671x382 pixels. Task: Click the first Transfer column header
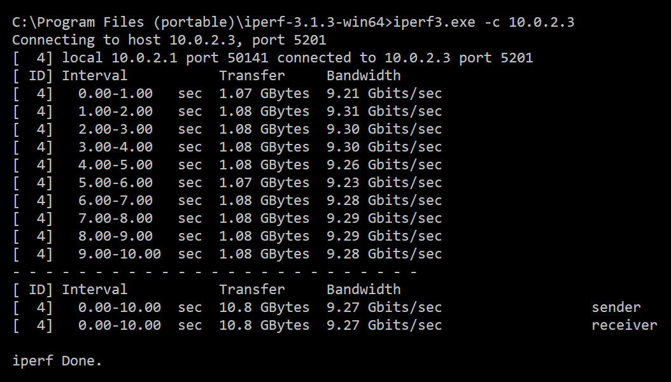252,76
